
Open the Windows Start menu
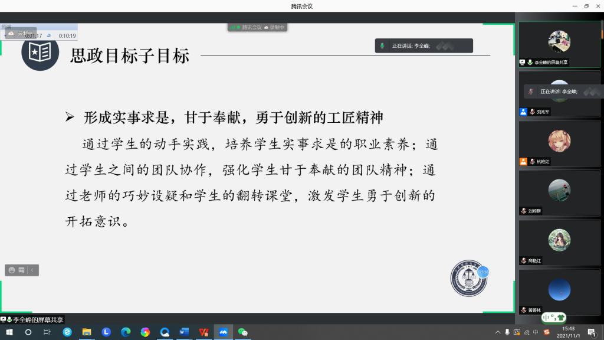point(9,332)
